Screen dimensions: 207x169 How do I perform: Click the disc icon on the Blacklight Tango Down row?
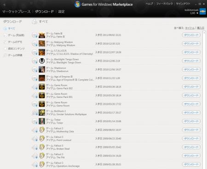[35, 61]
